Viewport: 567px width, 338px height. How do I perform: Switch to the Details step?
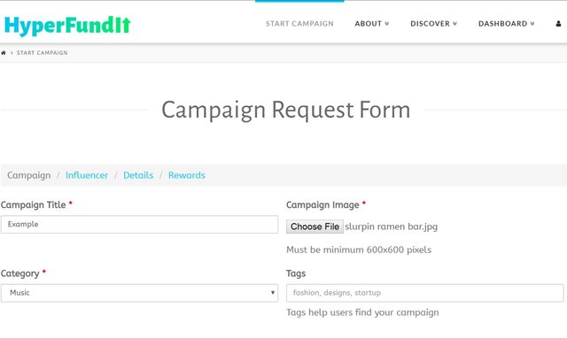coord(138,175)
